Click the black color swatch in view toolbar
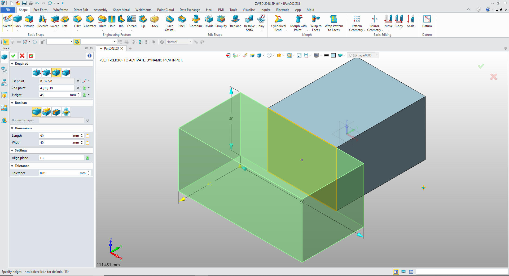Screen dimensions: 509x276 pos(326,55)
